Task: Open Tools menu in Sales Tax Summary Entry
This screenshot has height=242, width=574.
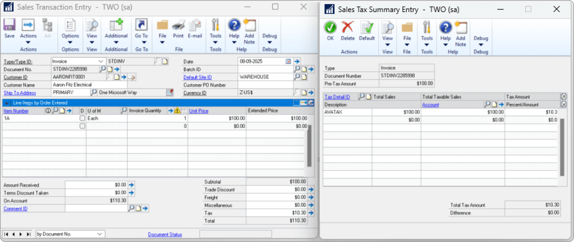Action: point(427,34)
